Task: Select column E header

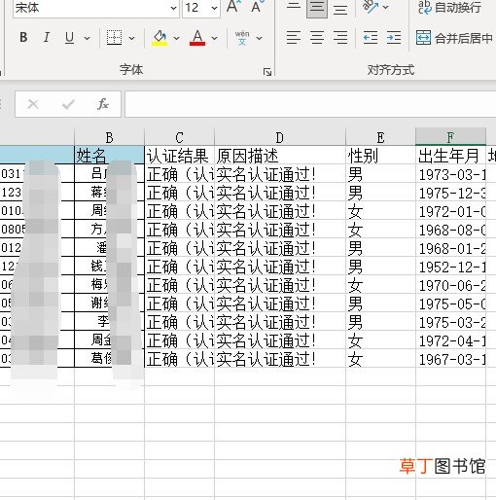Action: tap(380, 137)
